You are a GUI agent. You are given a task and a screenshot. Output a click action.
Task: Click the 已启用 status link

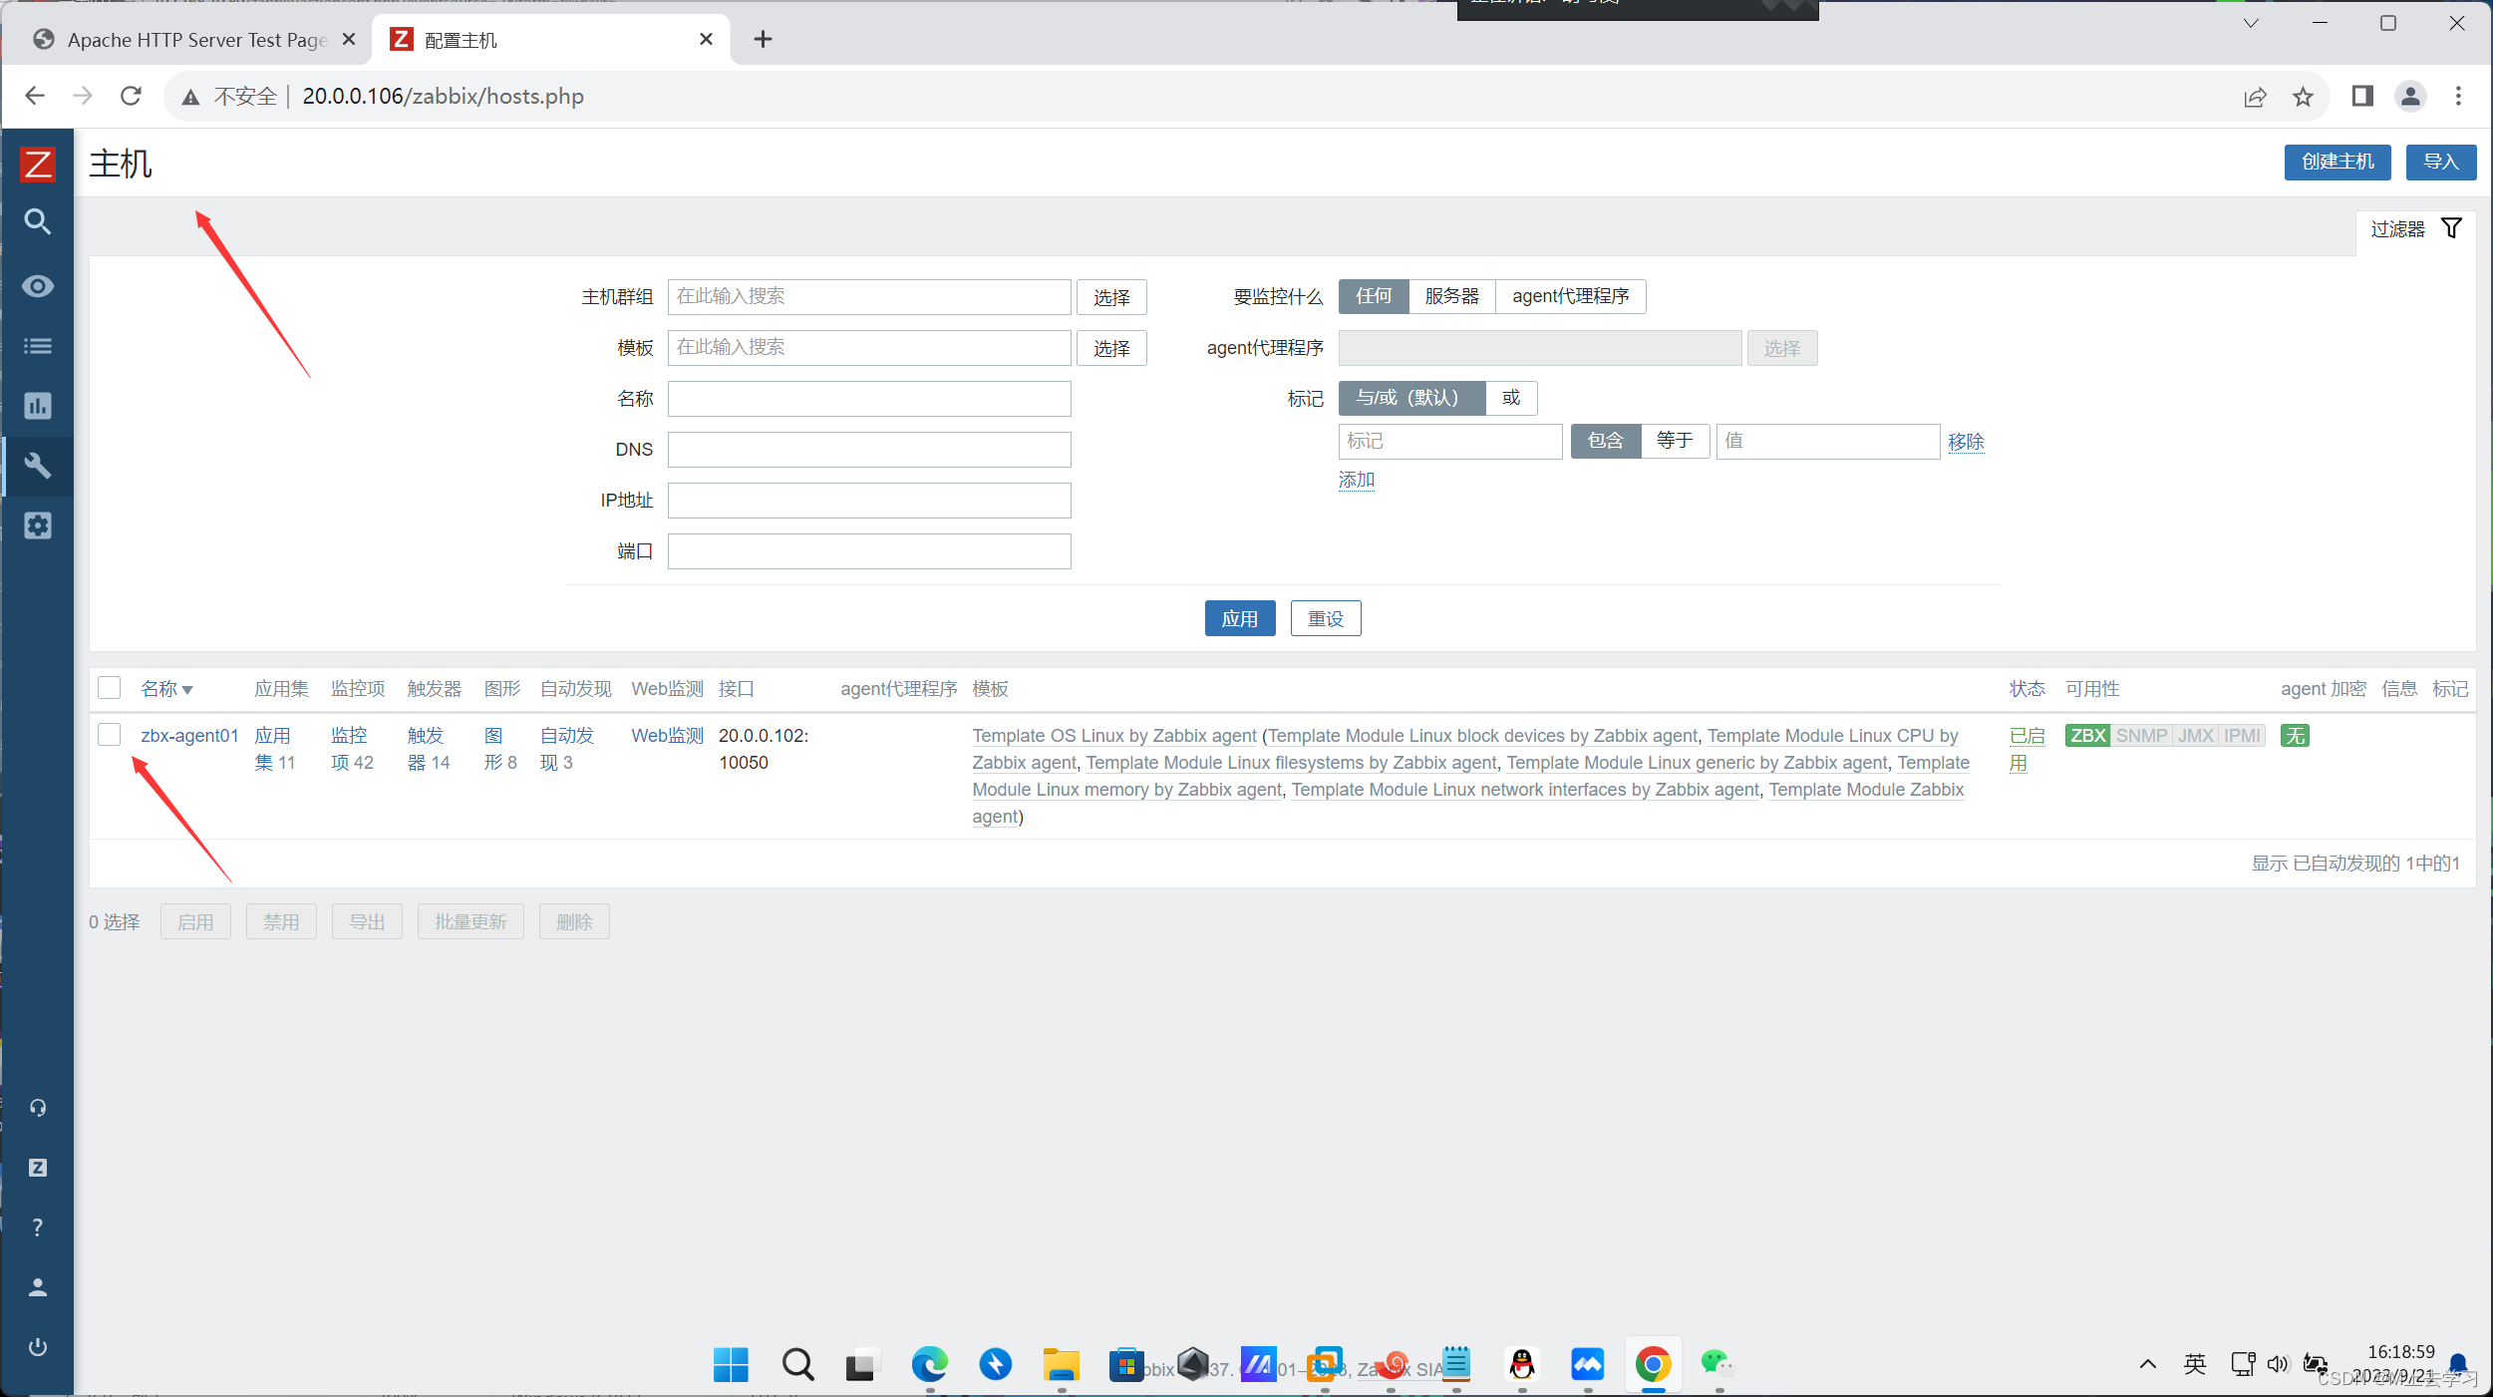coord(2026,749)
